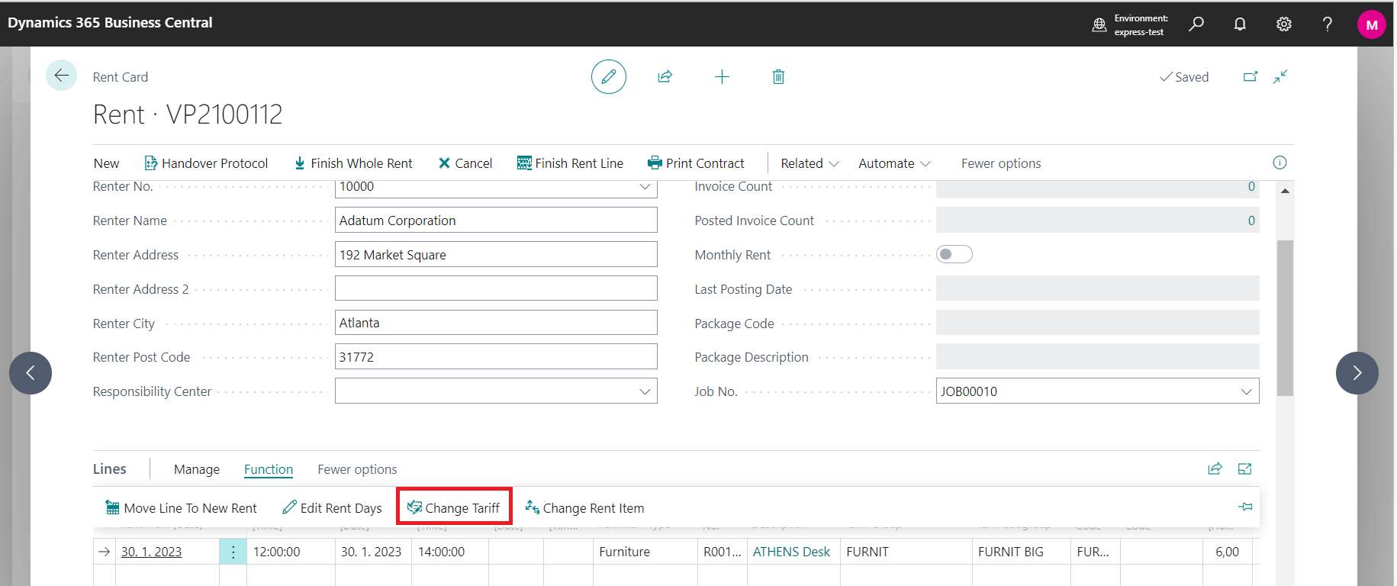Click the Renter Name input field

coord(495,221)
